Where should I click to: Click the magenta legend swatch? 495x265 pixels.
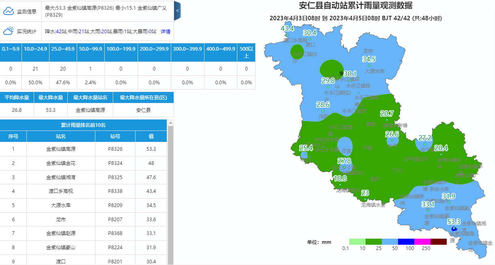422,242
